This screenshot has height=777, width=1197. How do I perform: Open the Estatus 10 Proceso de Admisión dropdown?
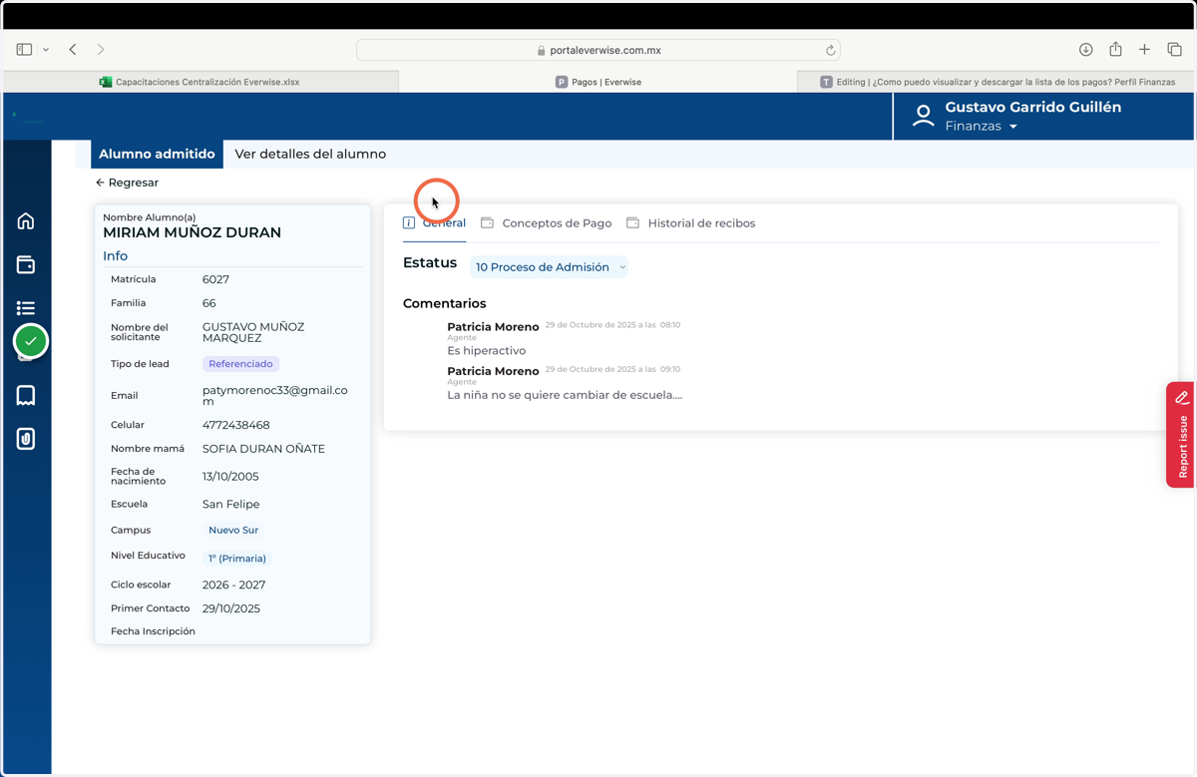[549, 267]
